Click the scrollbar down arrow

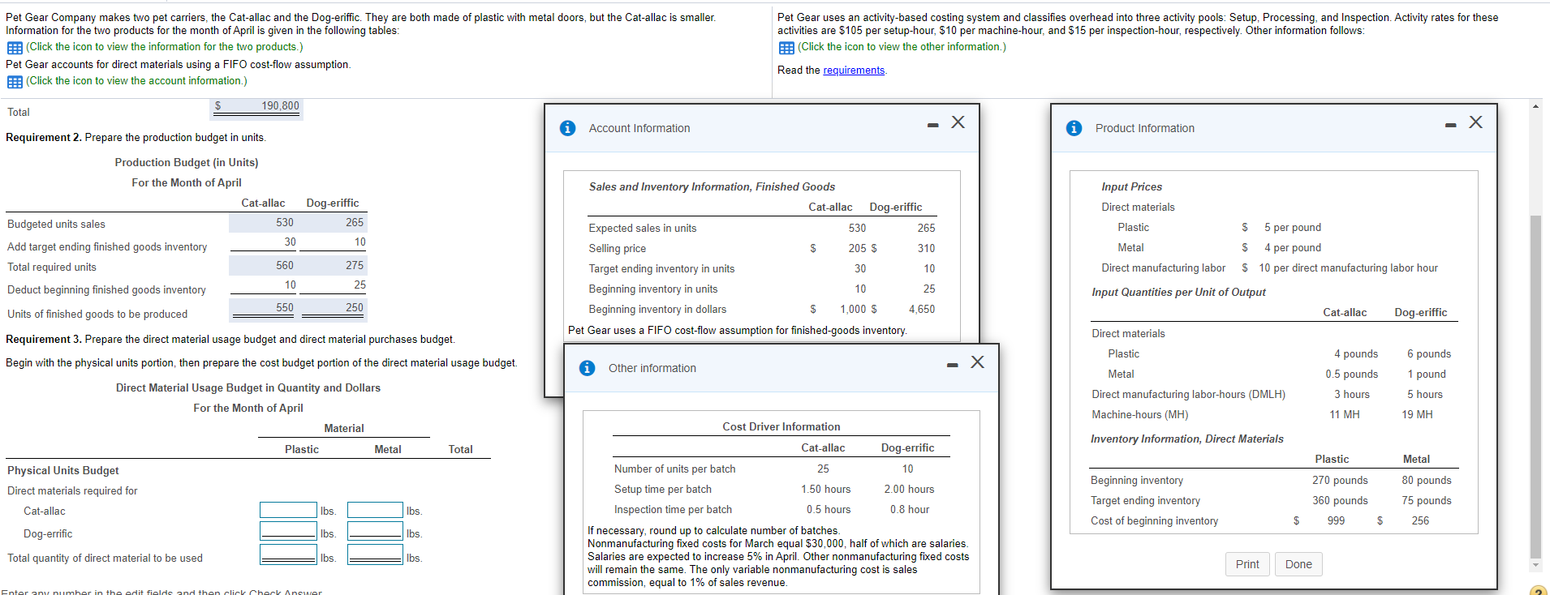(x=1535, y=565)
